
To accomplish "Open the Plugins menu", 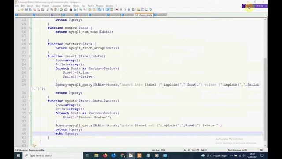I will click(100, 6).
